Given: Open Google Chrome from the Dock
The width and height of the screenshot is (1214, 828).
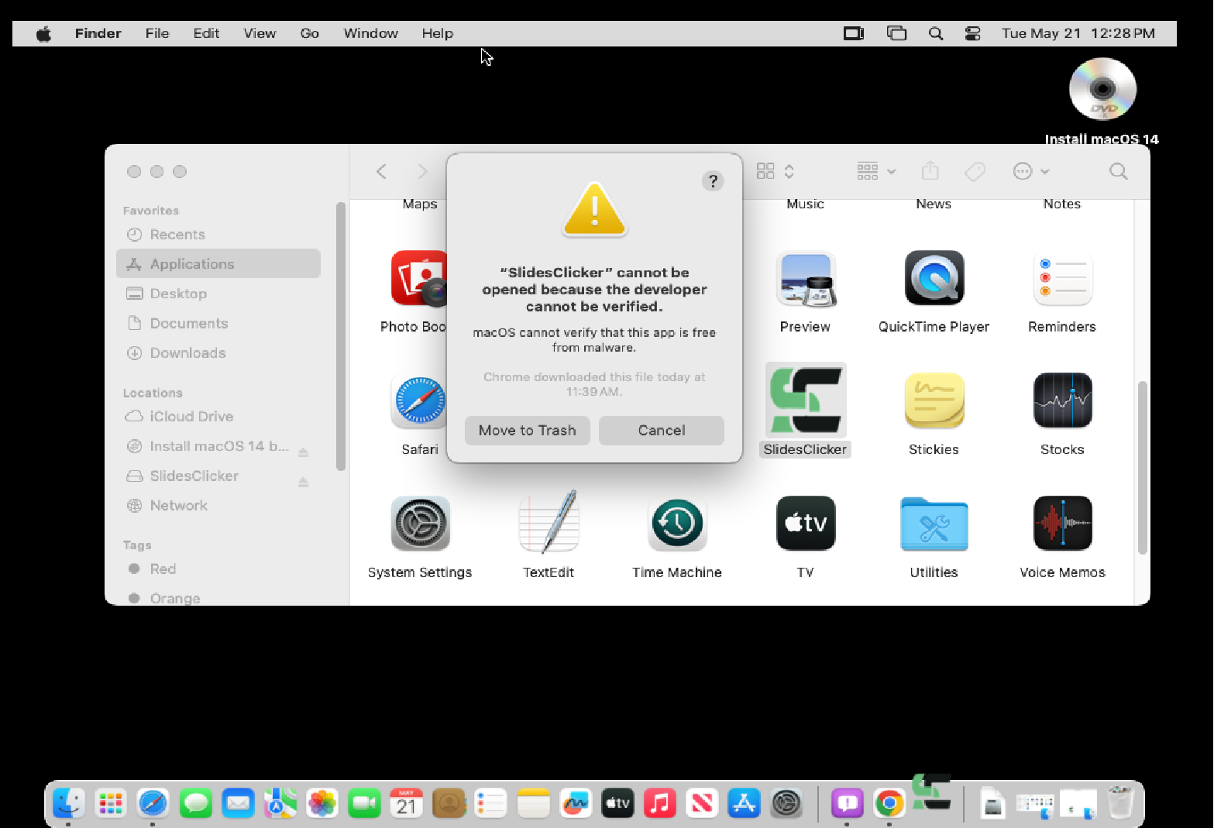Looking at the screenshot, I should [x=889, y=804].
